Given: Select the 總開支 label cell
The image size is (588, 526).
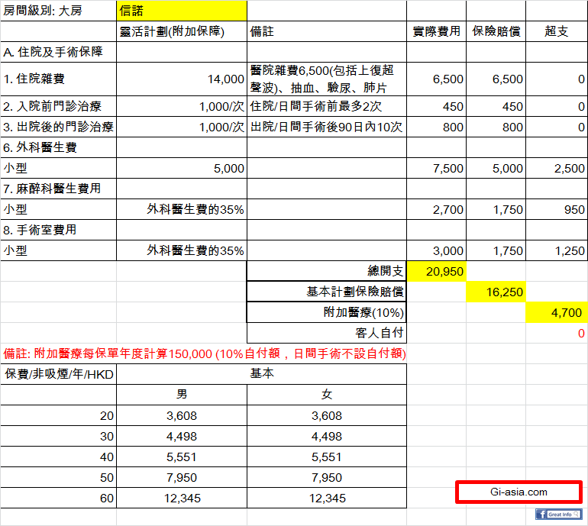Looking at the screenshot, I should [x=327, y=271].
